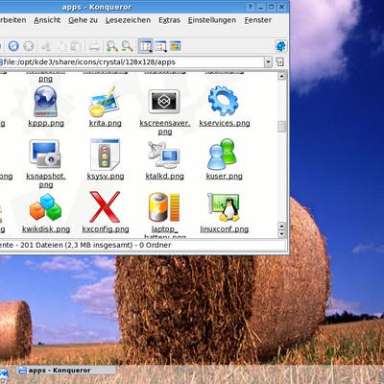The image size is (384, 384).
Task: Click the Konqueror title bar help button
Action: (251, 7)
